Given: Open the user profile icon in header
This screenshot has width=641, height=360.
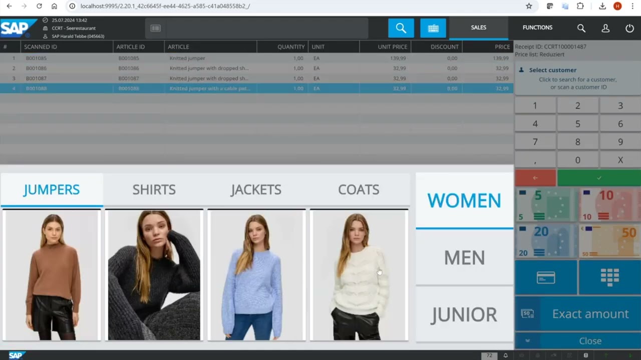Looking at the screenshot, I should coord(605,28).
